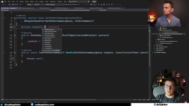189x106 pixels.
Task: Collapse the Handle method outline at line 18
Action: tap(15, 53)
